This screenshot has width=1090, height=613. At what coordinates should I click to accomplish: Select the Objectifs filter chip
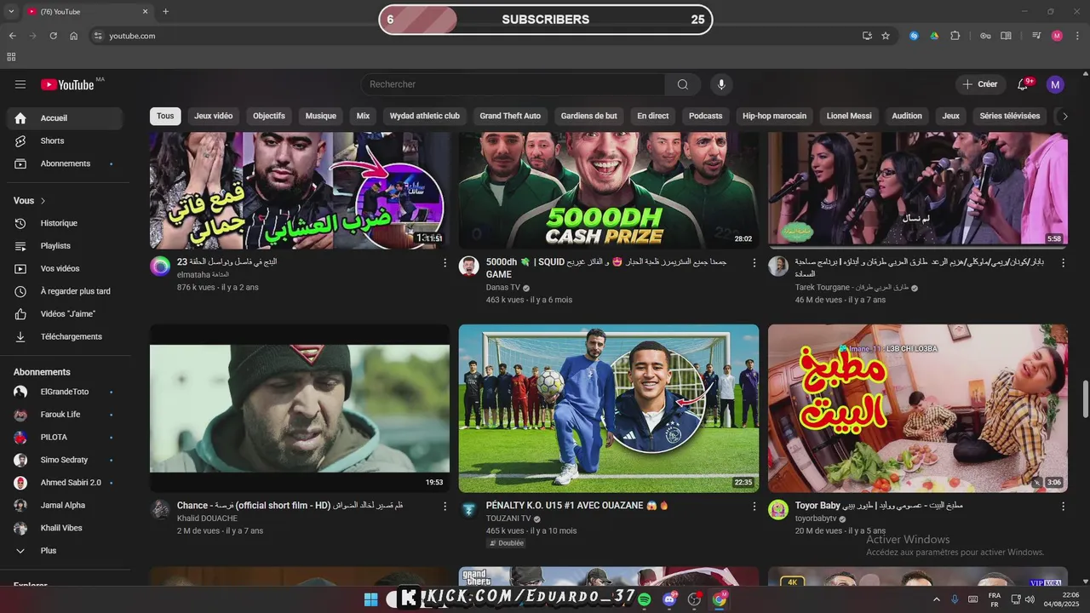pyautogui.click(x=269, y=116)
